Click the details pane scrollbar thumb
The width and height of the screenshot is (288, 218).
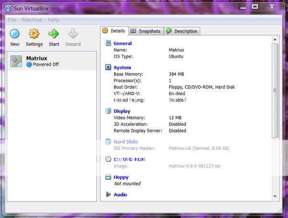[275, 90]
